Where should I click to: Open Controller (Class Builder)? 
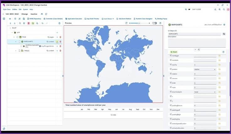[53, 19]
